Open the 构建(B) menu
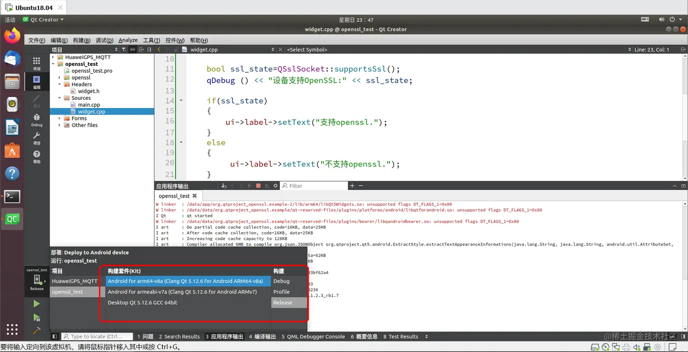This screenshot has height=352, width=688. point(81,40)
